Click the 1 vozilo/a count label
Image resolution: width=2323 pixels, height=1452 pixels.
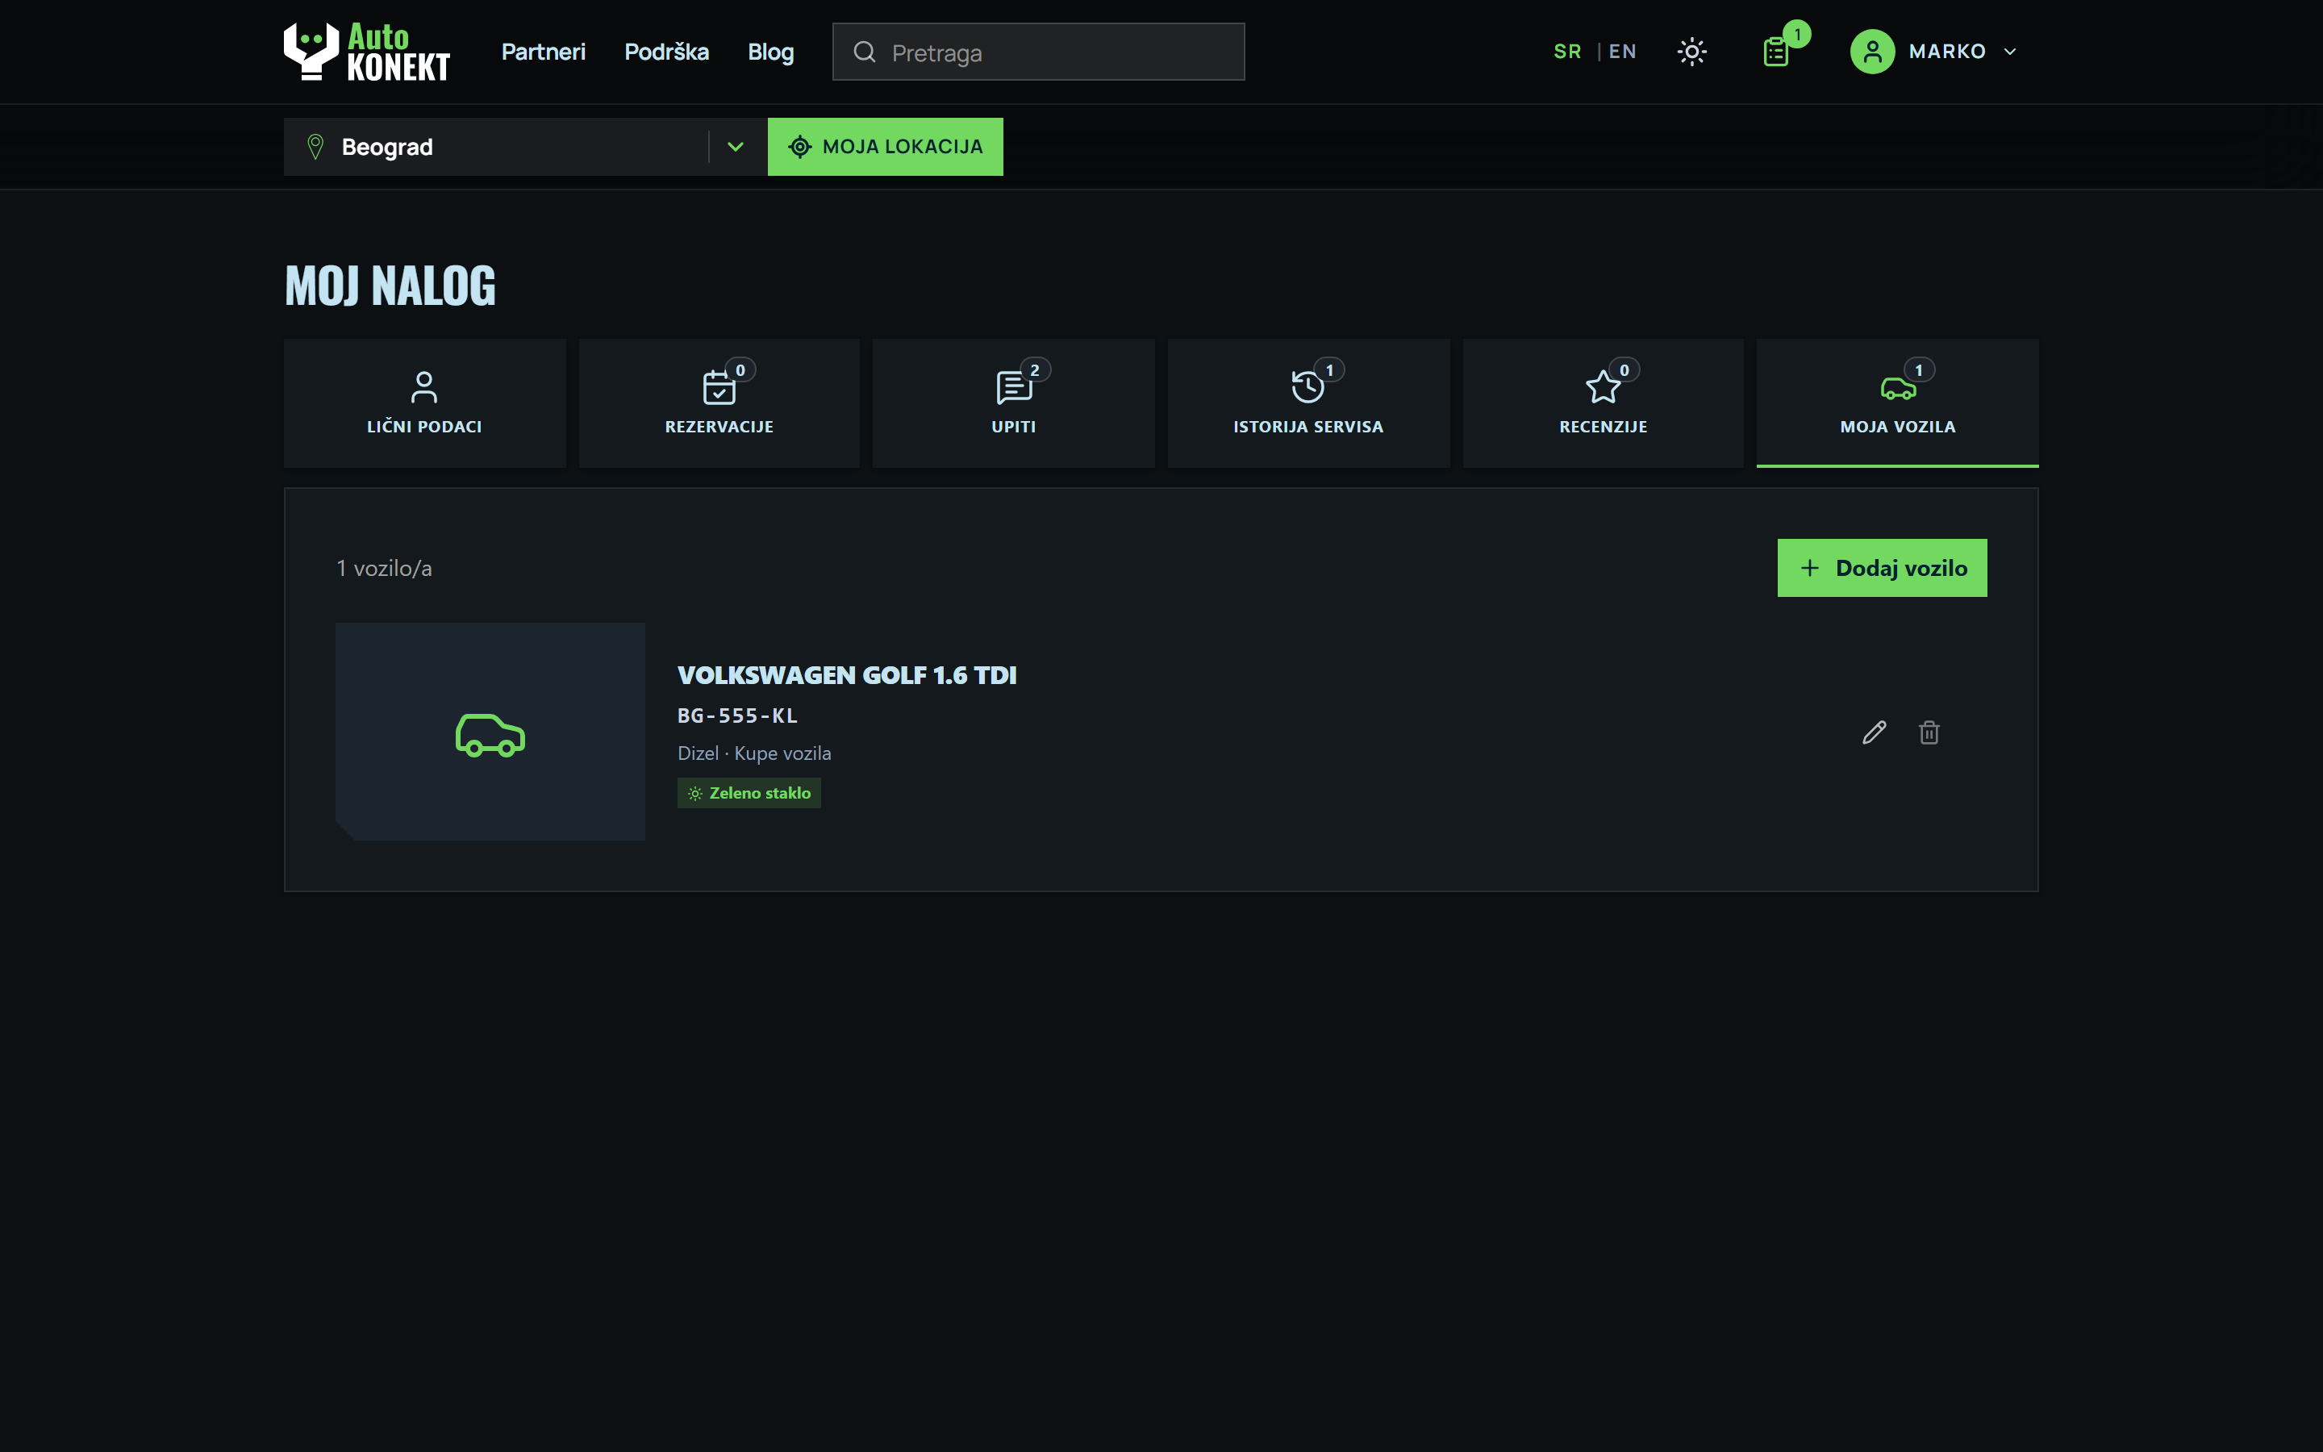[384, 569]
